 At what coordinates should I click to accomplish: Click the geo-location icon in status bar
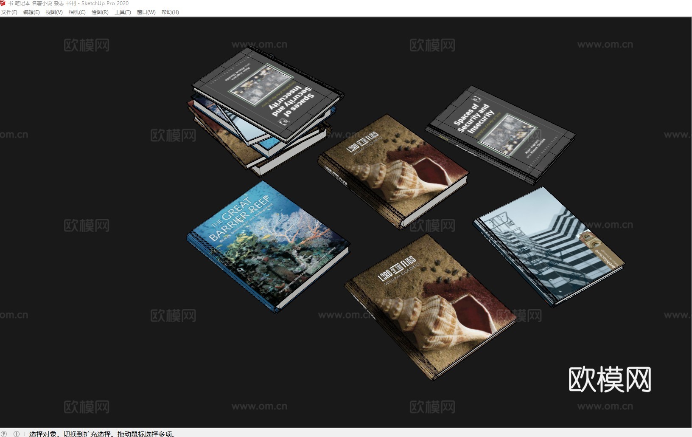click(4, 434)
